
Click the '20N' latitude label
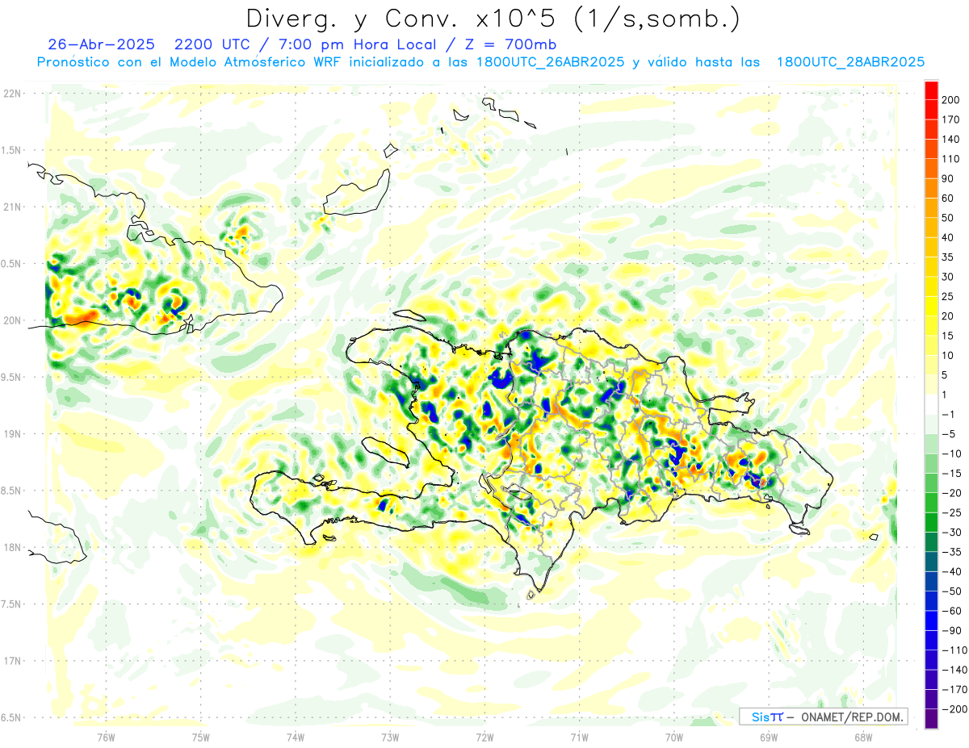(x=12, y=320)
